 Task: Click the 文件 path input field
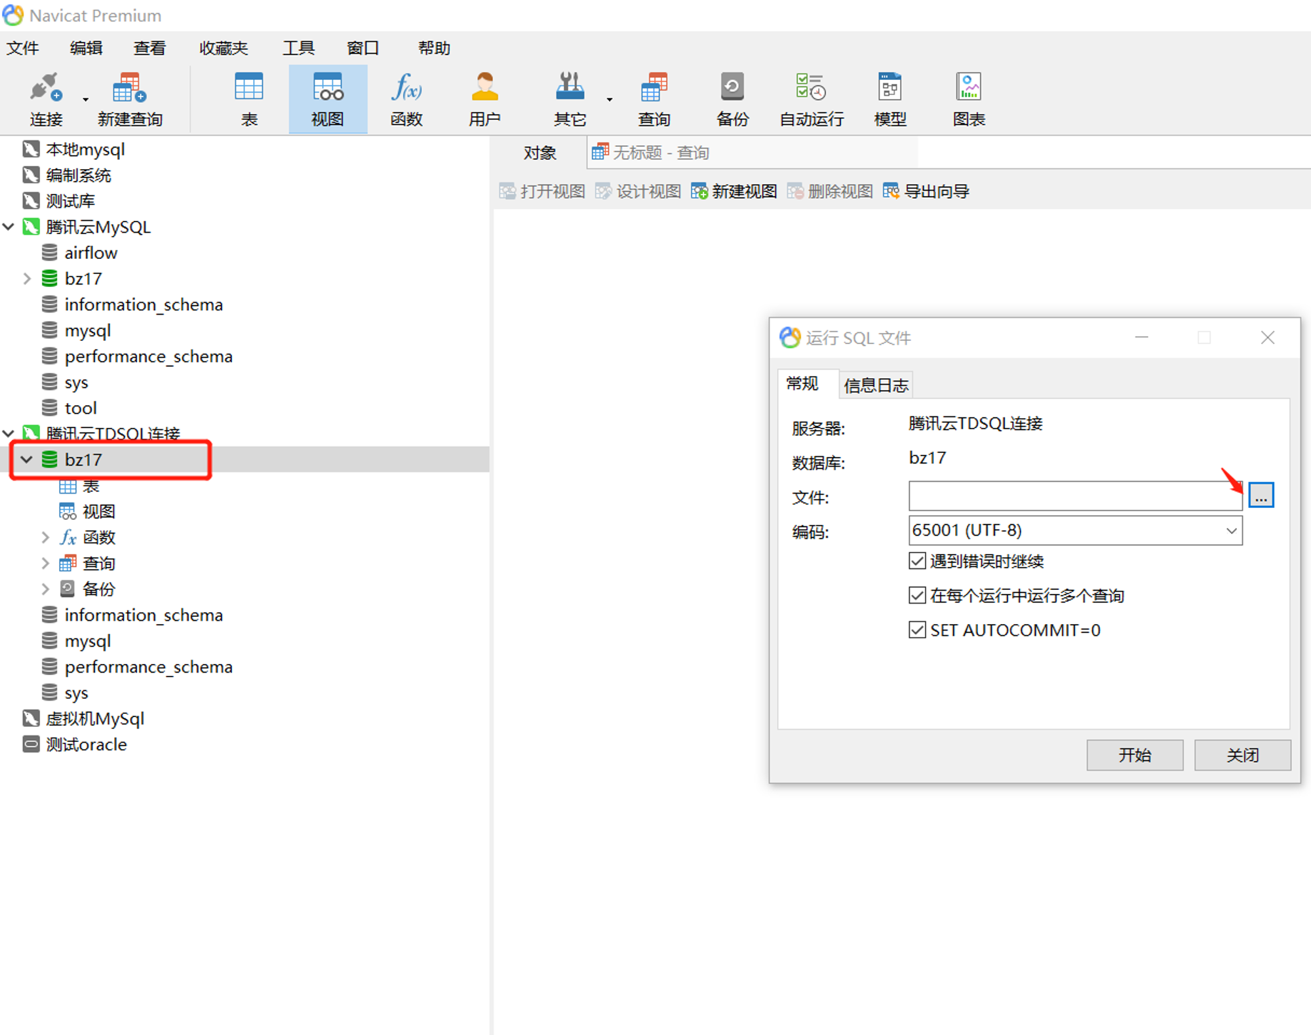pos(1075,496)
